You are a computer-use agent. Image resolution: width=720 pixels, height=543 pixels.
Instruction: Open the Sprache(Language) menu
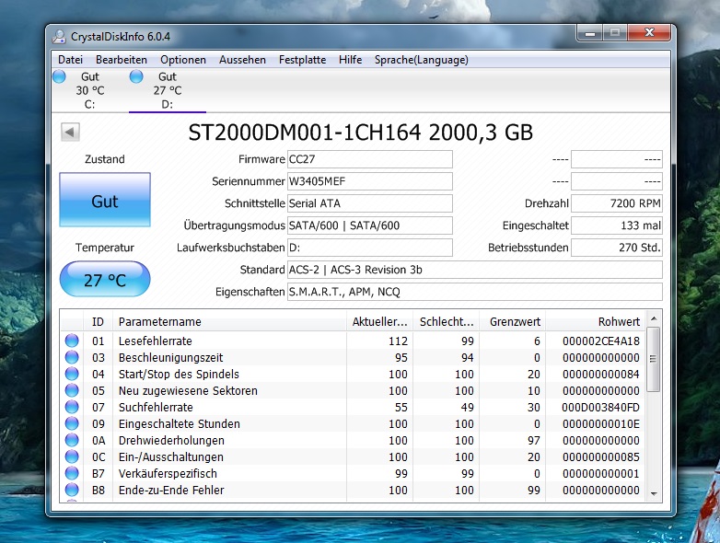[x=421, y=60]
